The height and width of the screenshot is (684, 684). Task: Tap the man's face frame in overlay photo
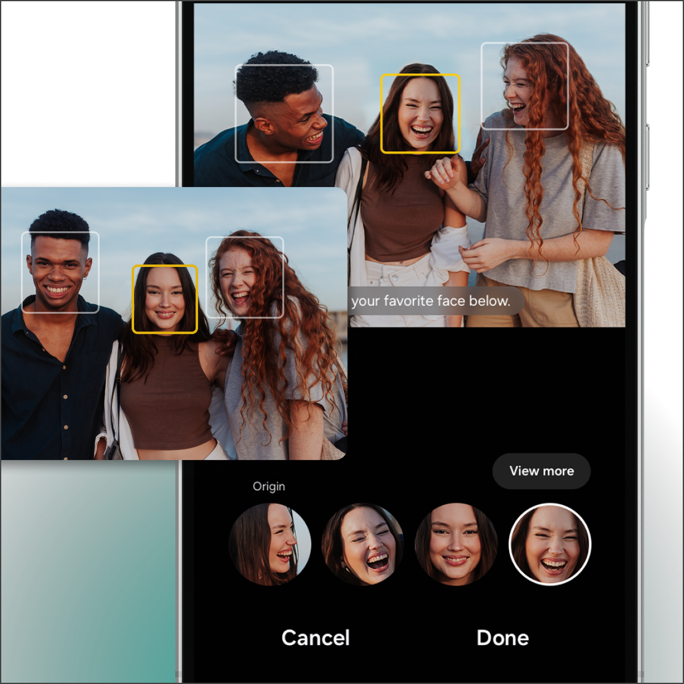pos(60,272)
